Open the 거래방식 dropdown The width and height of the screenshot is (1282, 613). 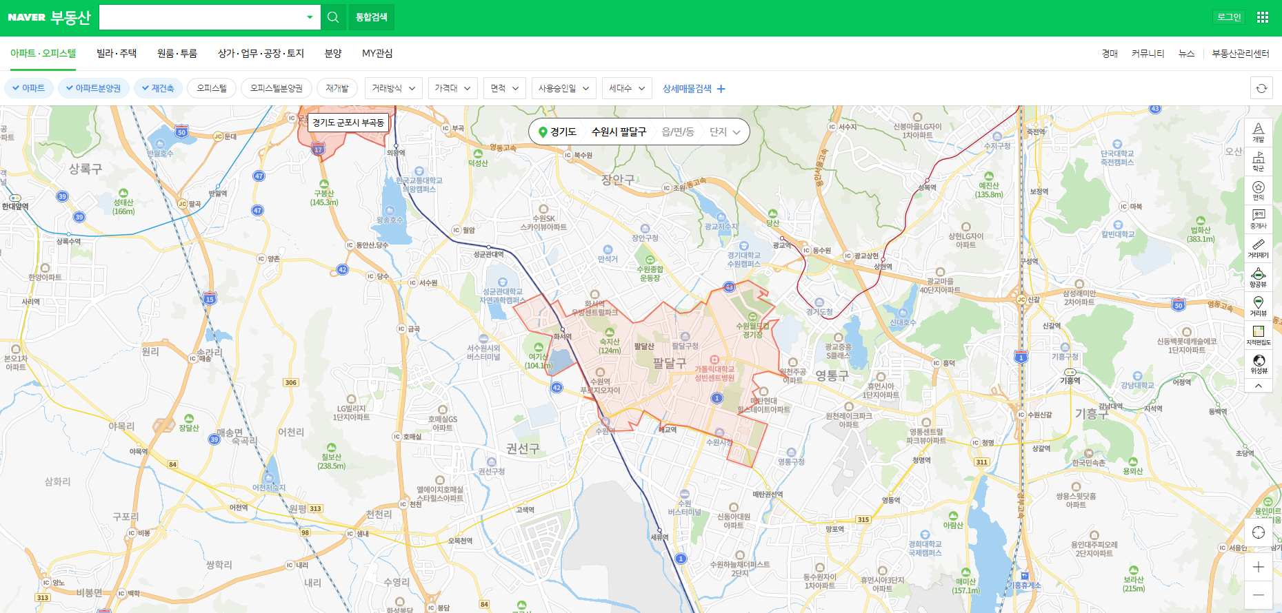(x=394, y=88)
